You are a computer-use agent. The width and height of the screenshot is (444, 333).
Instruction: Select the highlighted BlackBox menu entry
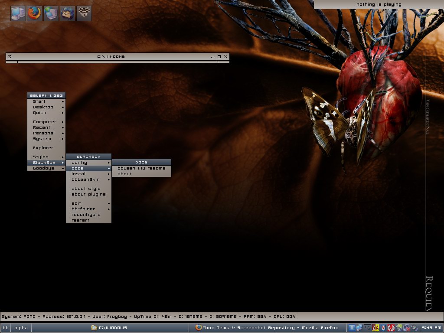click(46, 163)
